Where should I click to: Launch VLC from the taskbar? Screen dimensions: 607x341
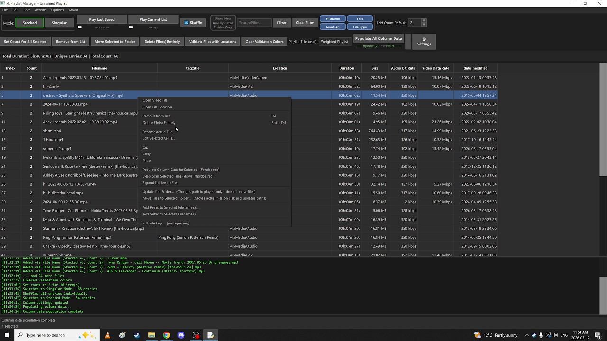pos(107,335)
